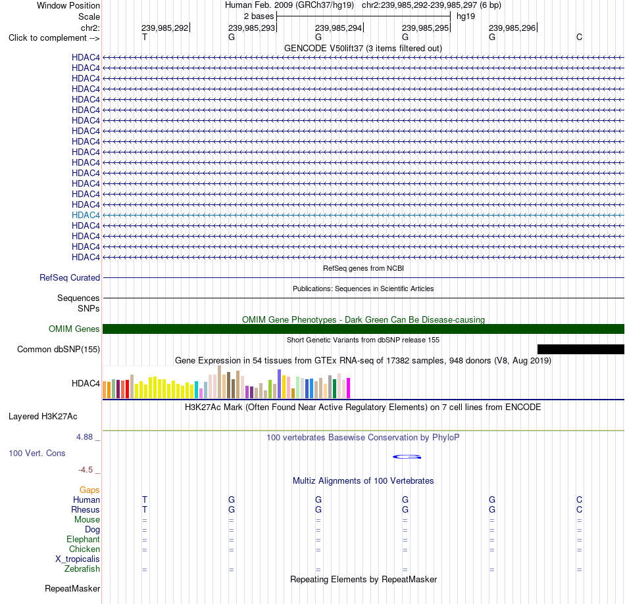Open the 'RefSeq genes from NCBI' track title
This screenshot has height=604, width=625.
(363, 268)
